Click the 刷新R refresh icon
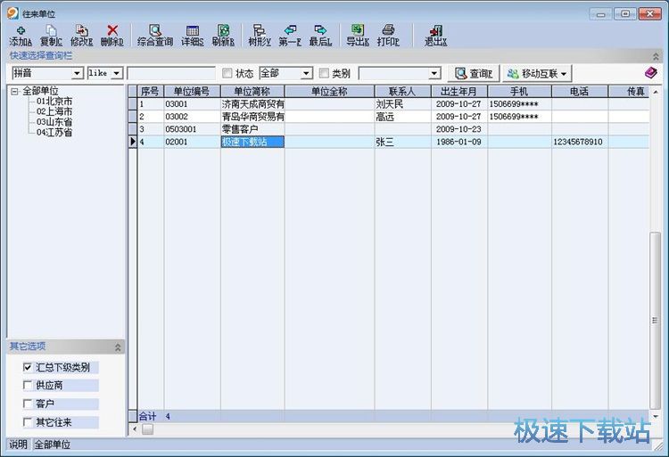The width and height of the screenshot is (669, 457). pos(223,36)
